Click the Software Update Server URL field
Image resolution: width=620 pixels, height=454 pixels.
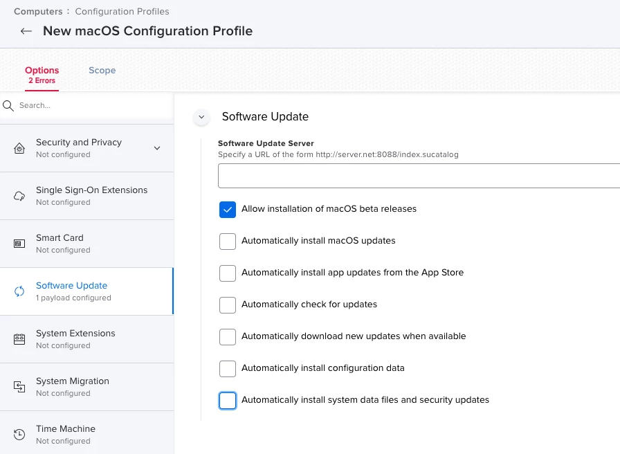(419, 176)
